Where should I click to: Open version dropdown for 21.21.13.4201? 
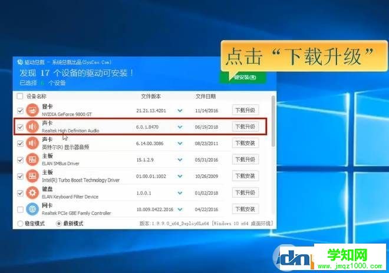tap(180, 111)
